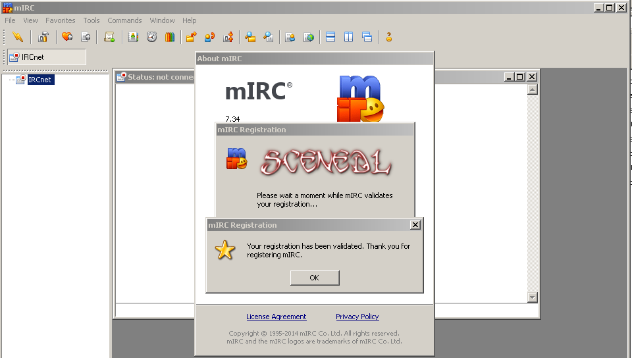Click the gold star icon in dialog

click(x=225, y=250)
